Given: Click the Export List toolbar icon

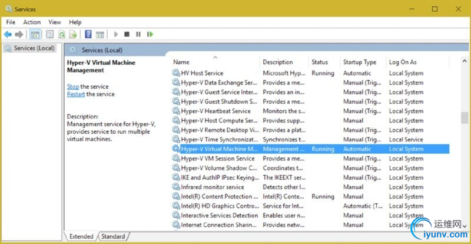Looking at the screenshot, I should tap(73, 35).
